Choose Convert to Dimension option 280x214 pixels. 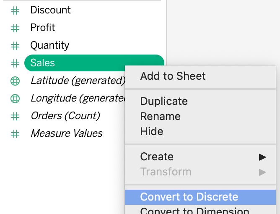coord(194,211)
